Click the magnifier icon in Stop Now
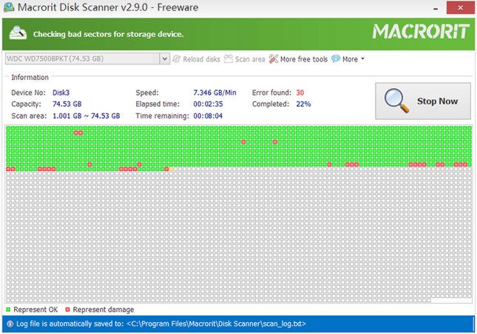Image resolution: width=477 pixels, height=334 pixels. tap(396, 101)
